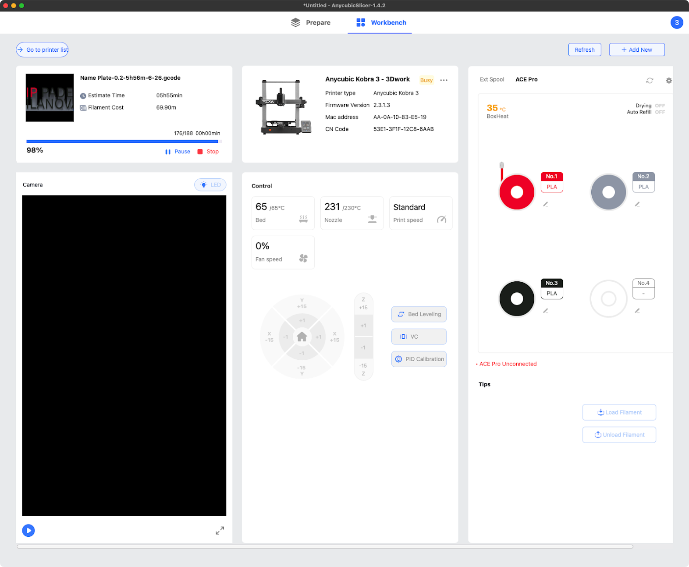Click the ACE Pro Unconnected status text

[508, 364]
